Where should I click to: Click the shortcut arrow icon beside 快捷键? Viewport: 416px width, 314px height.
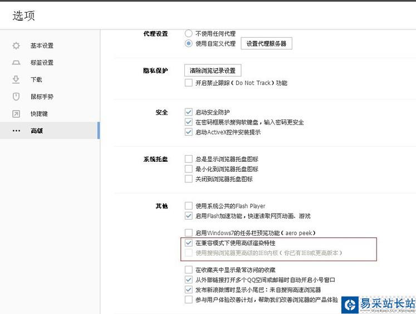click(16, 113)
